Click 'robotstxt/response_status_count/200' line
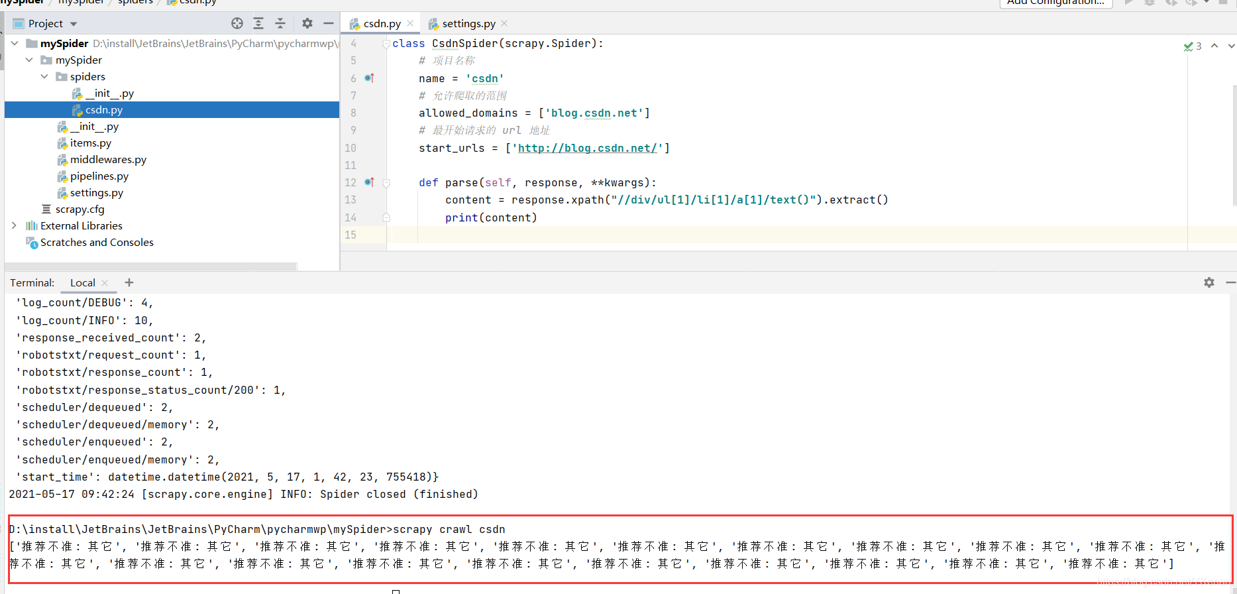 [151, 390]
